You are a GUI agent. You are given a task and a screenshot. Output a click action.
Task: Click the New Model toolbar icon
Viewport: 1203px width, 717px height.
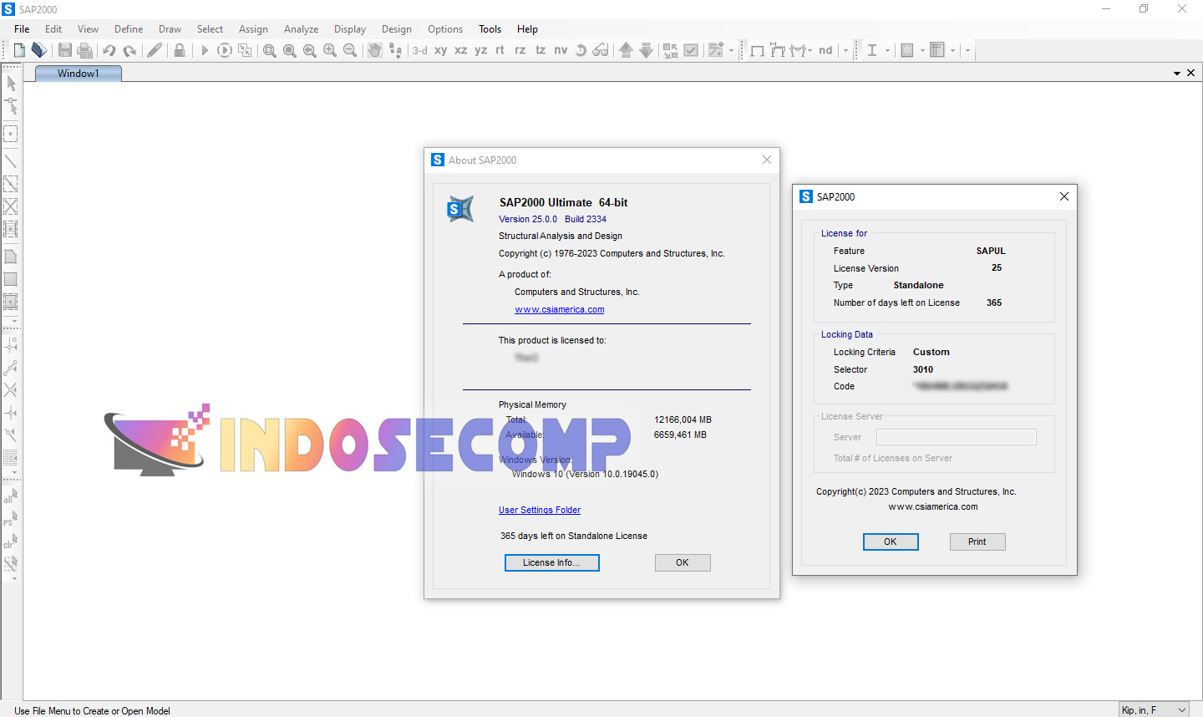[18, 50]
